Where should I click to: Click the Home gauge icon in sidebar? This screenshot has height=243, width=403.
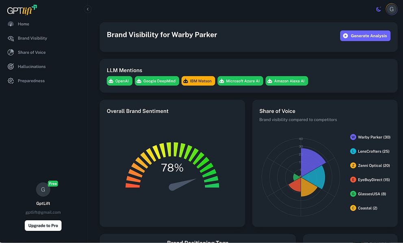coord(11,24)
